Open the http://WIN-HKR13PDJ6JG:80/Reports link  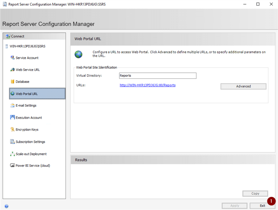pos(147,85)
